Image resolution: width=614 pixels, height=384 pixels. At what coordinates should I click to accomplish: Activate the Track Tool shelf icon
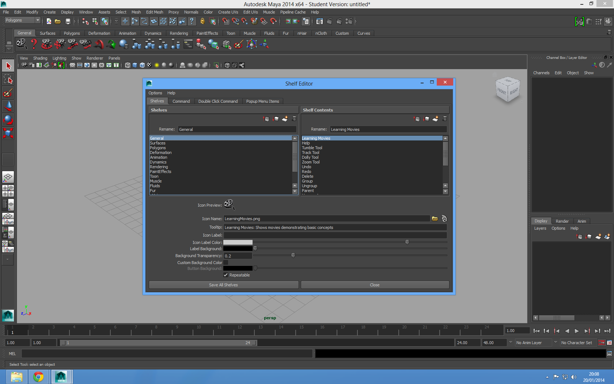(60, 44)
